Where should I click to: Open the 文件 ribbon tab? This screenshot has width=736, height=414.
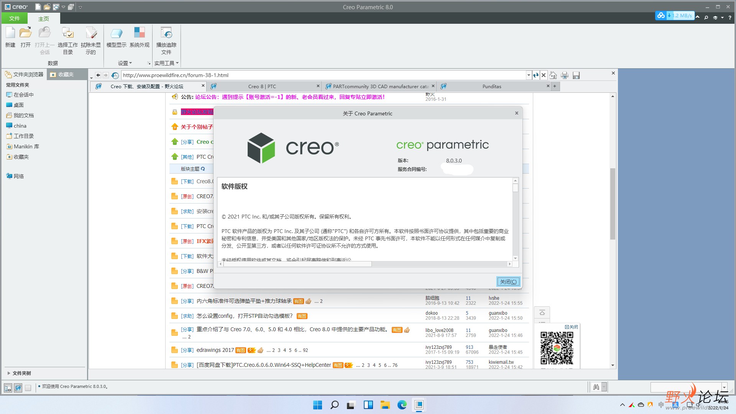(x=15, y=18)
